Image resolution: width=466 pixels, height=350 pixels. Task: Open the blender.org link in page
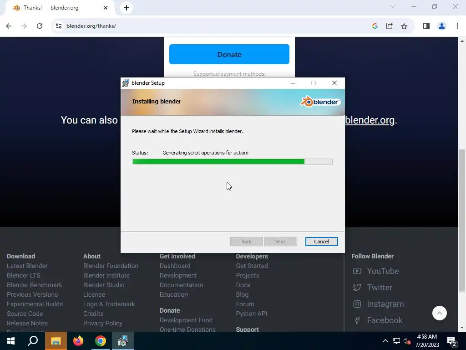click(370, 120)
